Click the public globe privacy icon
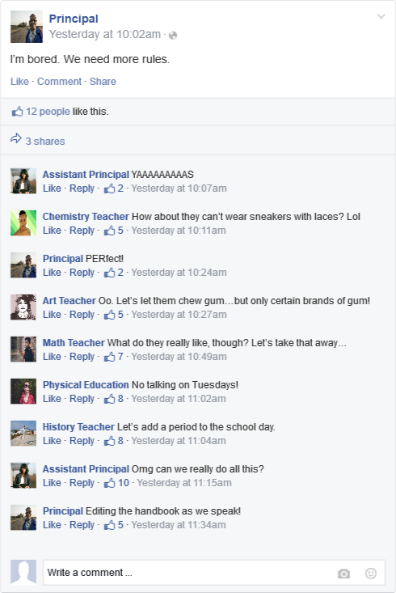Image resolution: width=396 pixels, height=593 pixels. [173, 35]
